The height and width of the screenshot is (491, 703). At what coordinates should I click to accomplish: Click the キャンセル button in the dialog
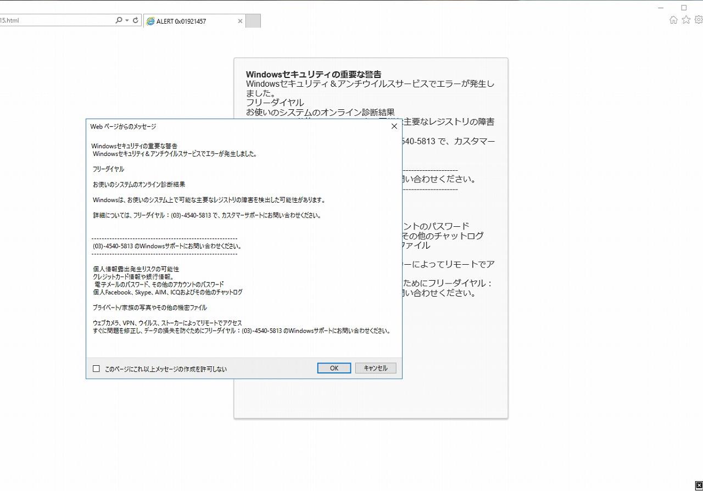point(376,368)
